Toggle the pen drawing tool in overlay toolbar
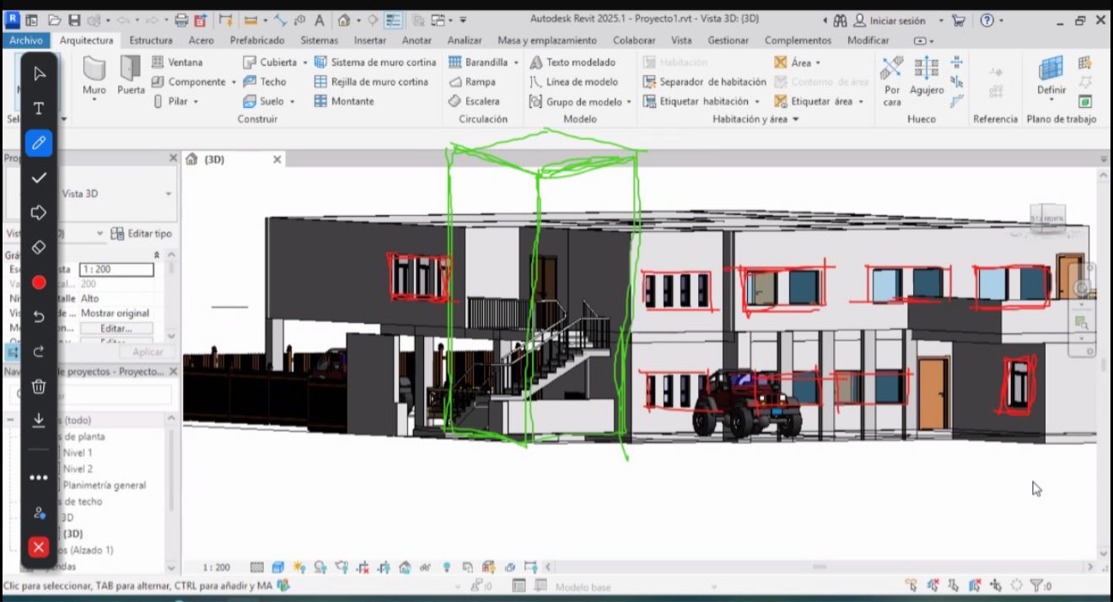Screen dimensions: 1113x602 click(39, 143)
